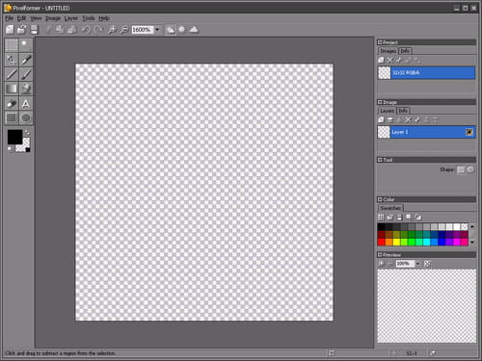Select the rectangle shape tool
The height and width of the screenshot is (361, 482).
(x=12, y=118)
